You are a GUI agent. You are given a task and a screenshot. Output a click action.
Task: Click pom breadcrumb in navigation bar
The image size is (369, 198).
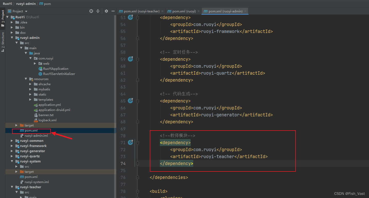coord(45,4)
